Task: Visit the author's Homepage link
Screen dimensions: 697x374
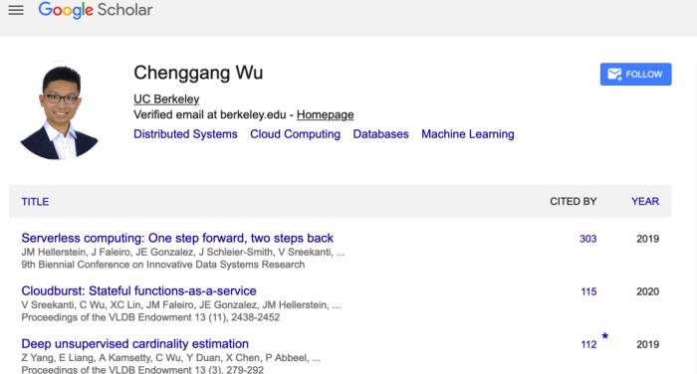Action: tap(325, 114)
